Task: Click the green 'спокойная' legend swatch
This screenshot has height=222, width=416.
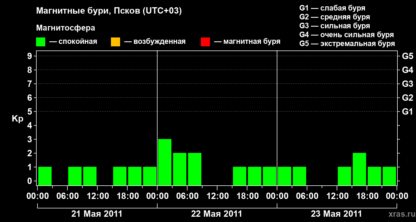Action: click(x=41, y=42)
